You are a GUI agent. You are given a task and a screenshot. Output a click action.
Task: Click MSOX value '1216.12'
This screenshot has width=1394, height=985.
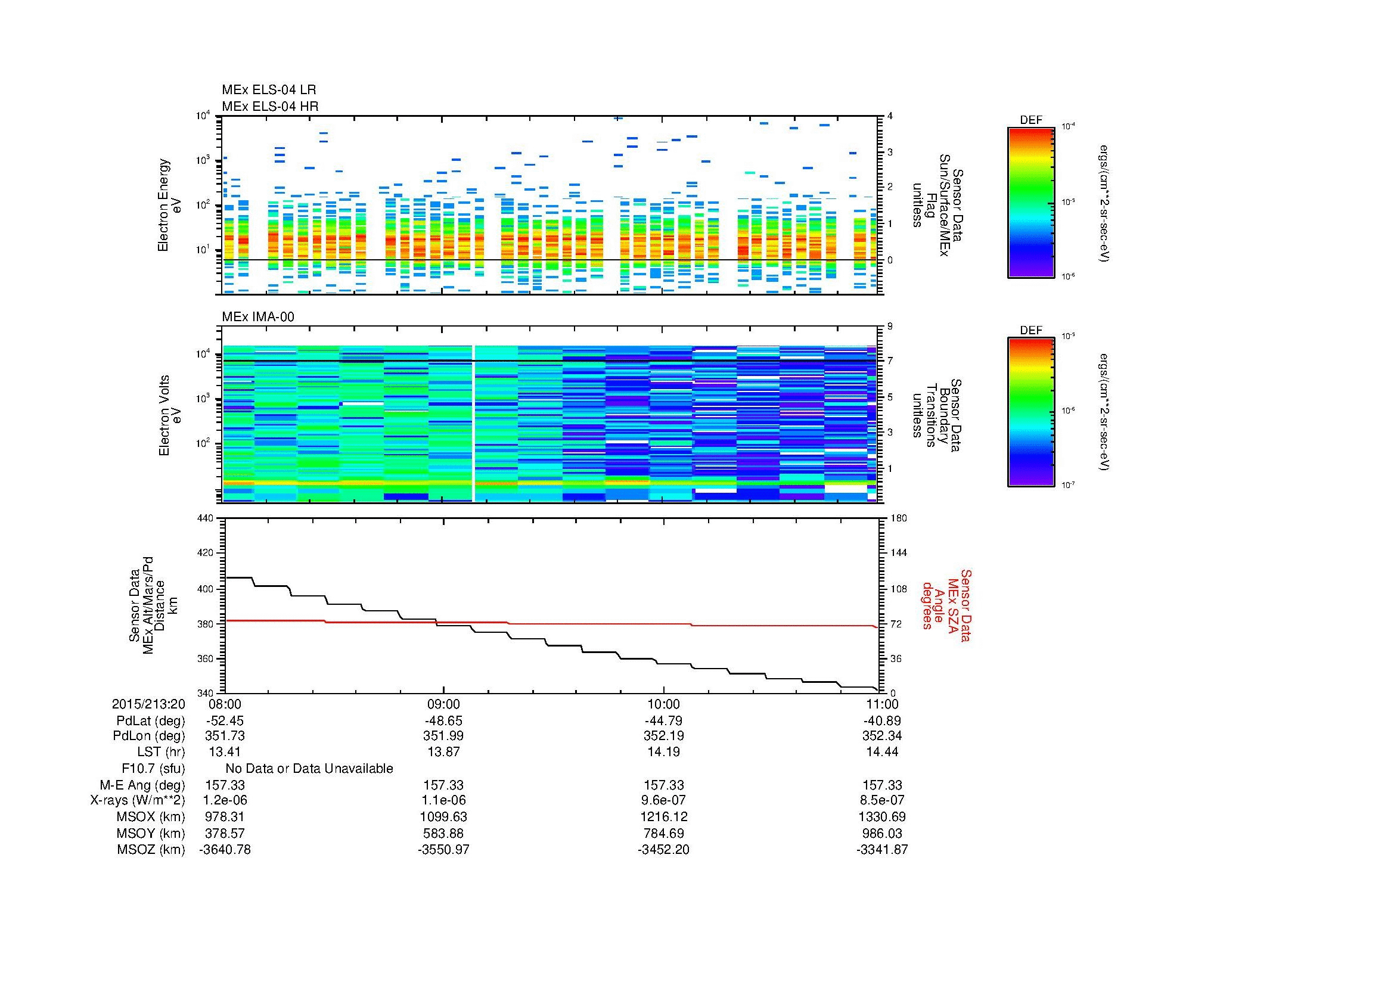663,817
